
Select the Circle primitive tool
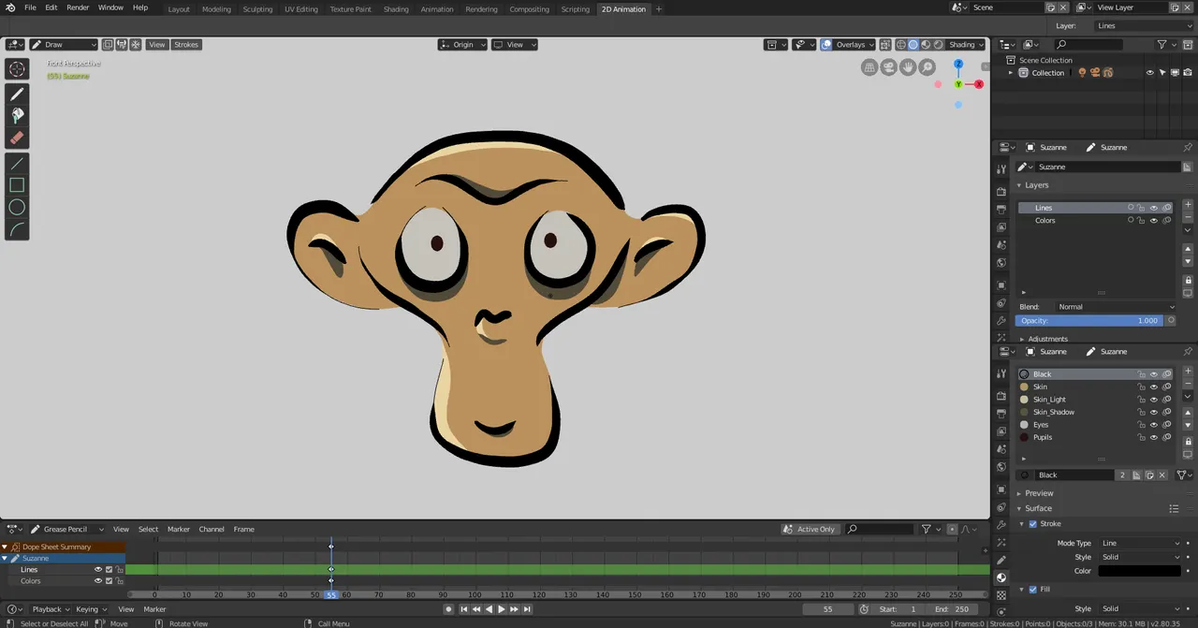[x=17, y=207]
